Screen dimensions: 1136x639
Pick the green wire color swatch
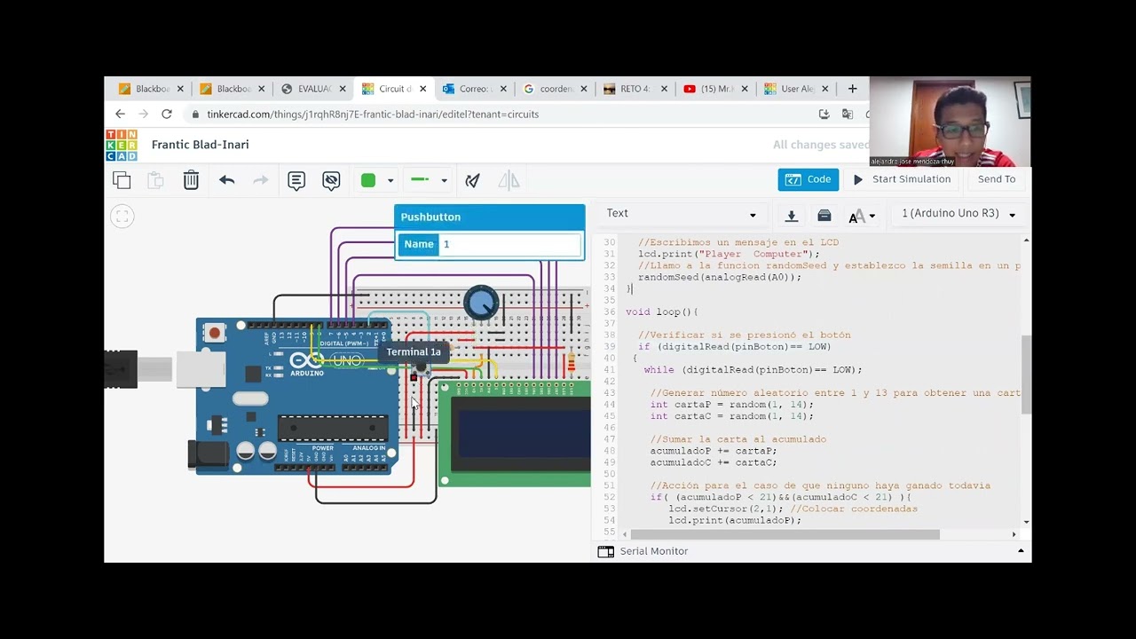click(368, 180)
